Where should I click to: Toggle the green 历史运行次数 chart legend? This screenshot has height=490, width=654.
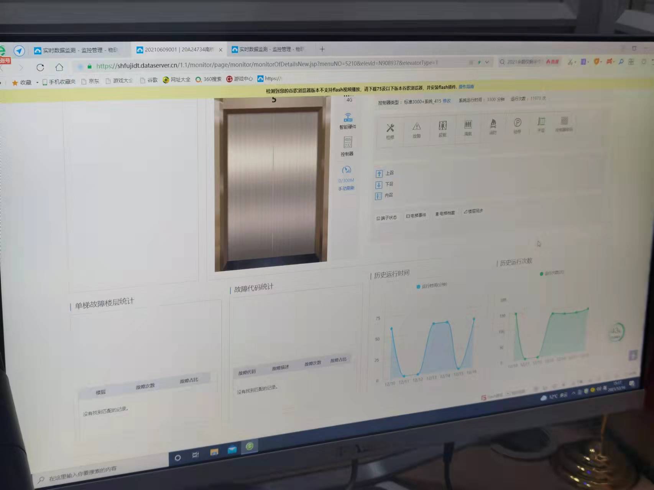coord(551,273)
